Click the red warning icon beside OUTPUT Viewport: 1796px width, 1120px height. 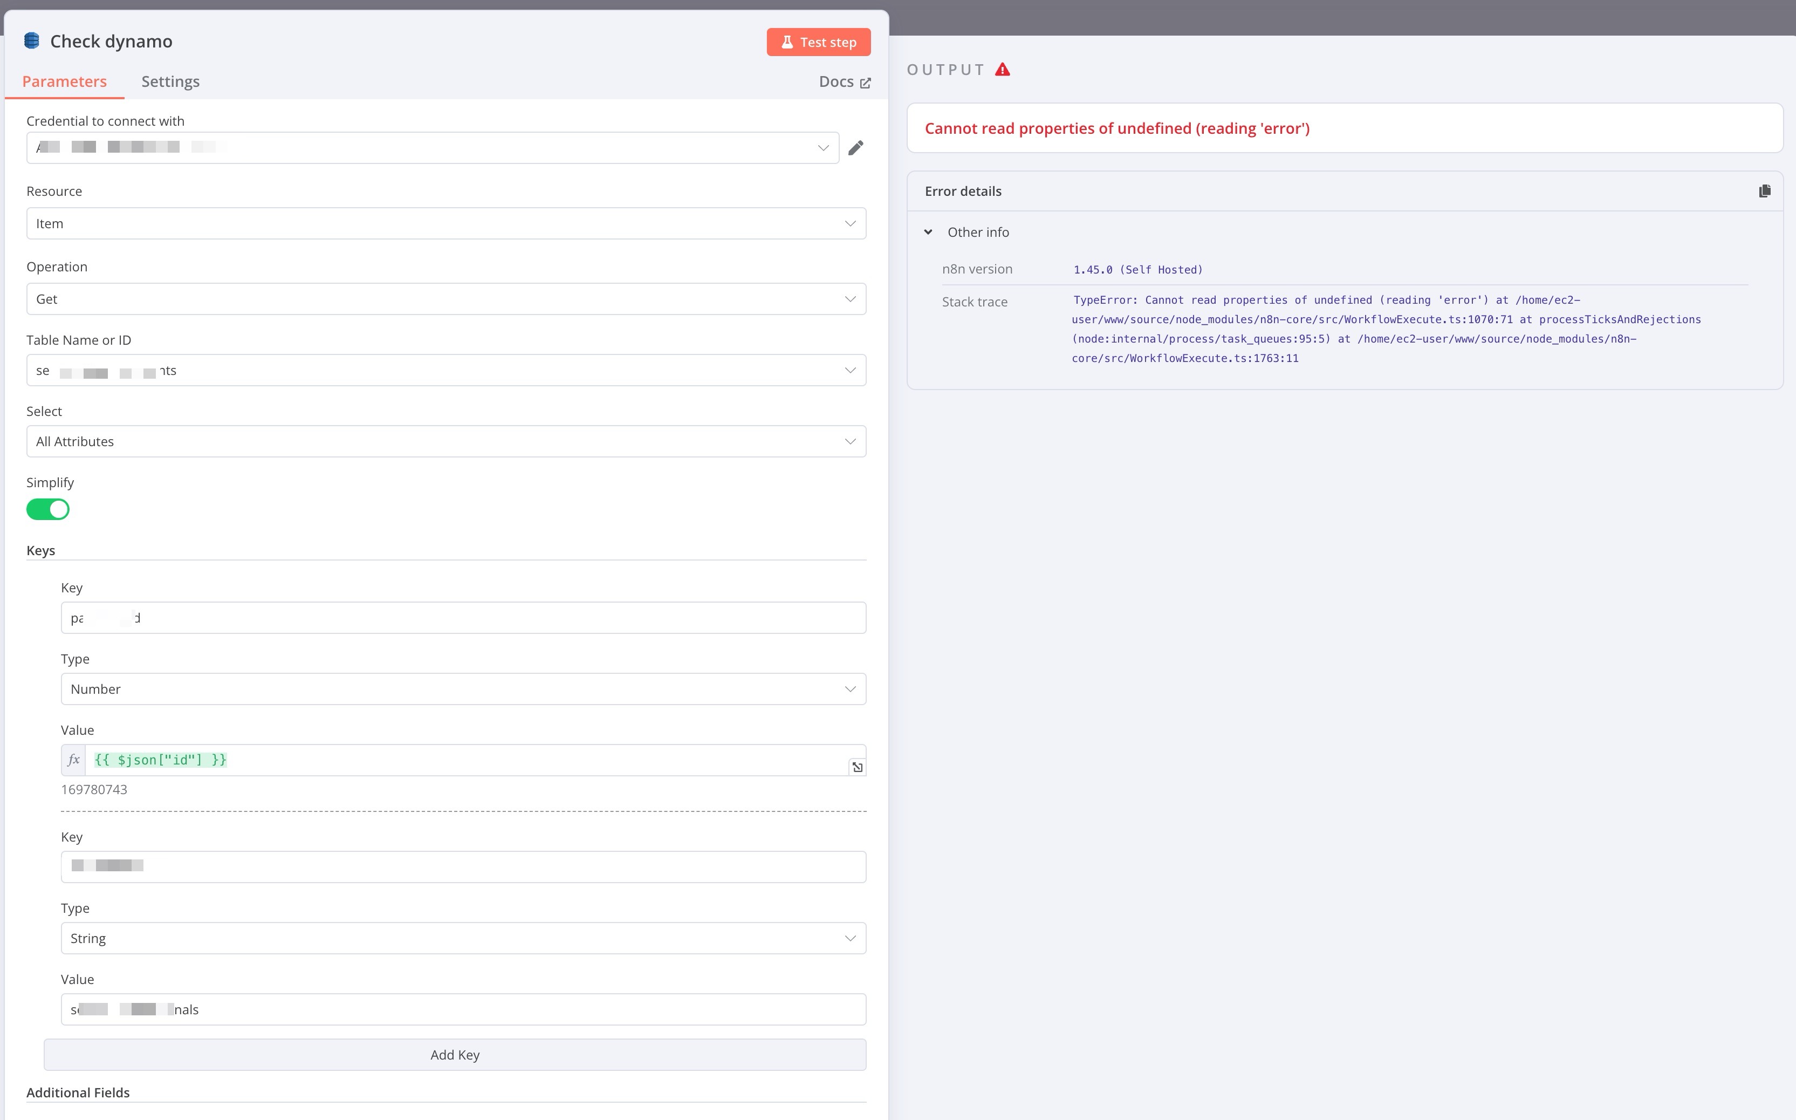[x=1003, y=70]
